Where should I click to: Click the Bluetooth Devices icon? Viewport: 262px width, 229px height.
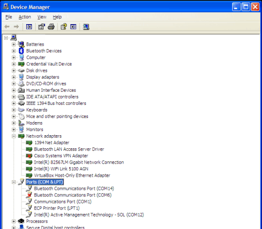click(x=21, y=51)
